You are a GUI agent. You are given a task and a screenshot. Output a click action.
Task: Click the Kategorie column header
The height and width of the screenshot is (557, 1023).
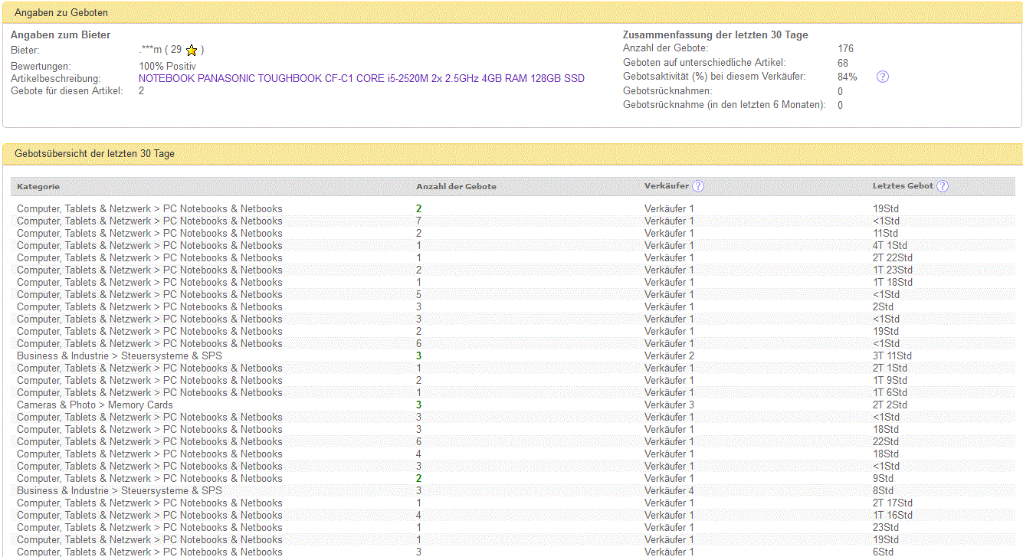point(38,186)
